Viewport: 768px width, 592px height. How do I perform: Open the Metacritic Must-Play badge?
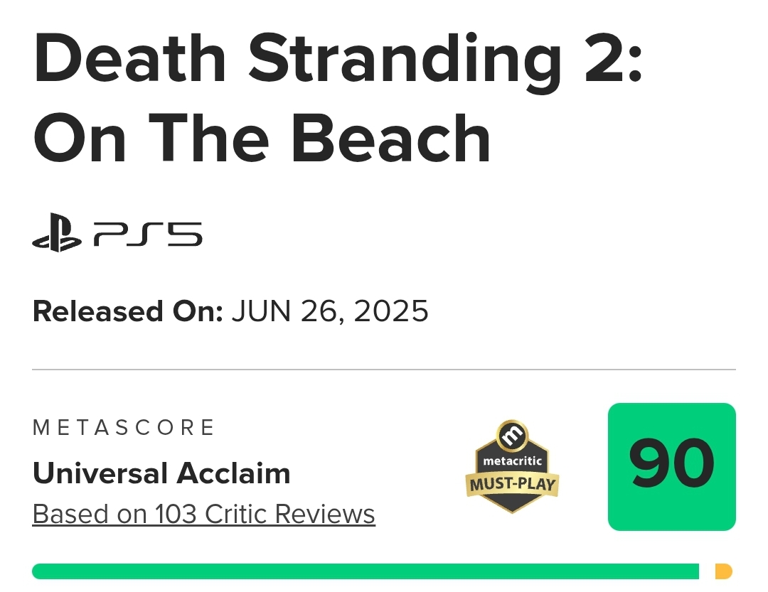(512, 466)
